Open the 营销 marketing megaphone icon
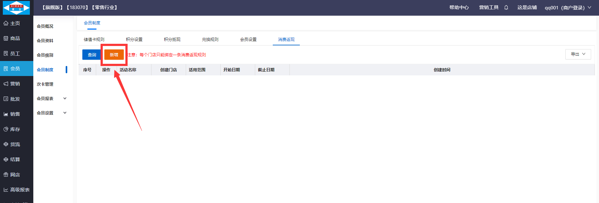Image resolution: width=599 pixels, height=203 pixels. point(6,84)
